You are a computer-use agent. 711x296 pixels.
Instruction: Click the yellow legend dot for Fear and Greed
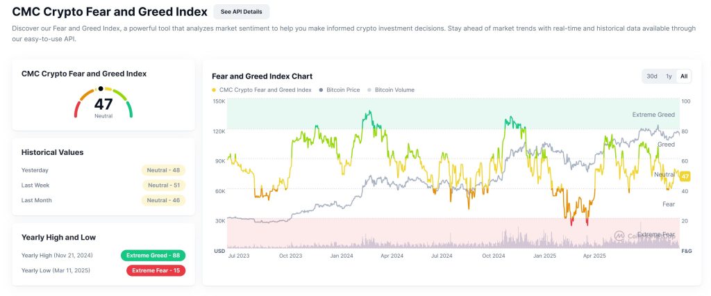click(x=214, y=90)
